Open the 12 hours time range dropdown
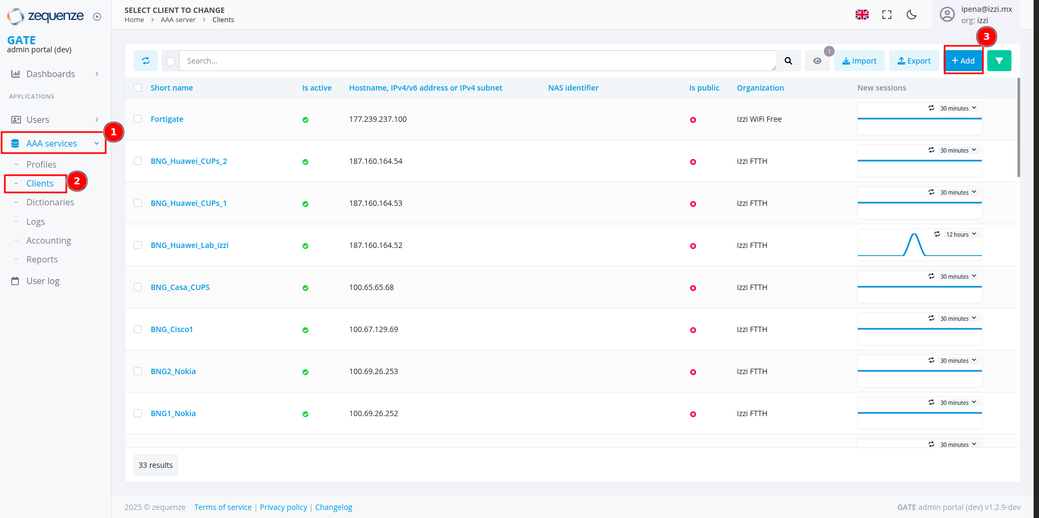This screenshot has height=518, width=1039. (960, 234)
